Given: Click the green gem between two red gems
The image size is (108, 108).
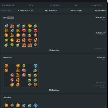Looking at the screenshot, I should (x=30, y=31).
